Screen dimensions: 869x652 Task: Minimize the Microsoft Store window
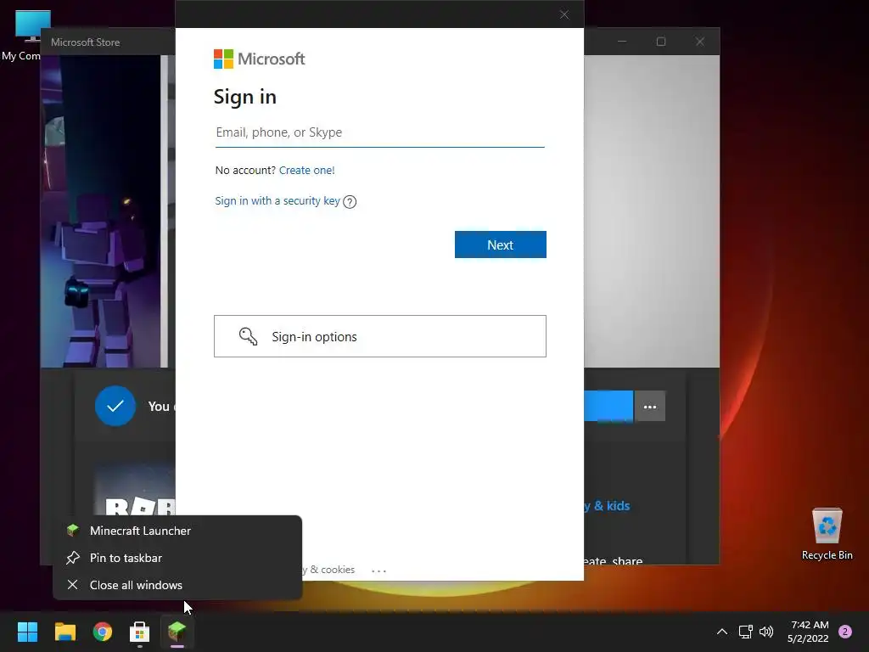tap(622, 42)
